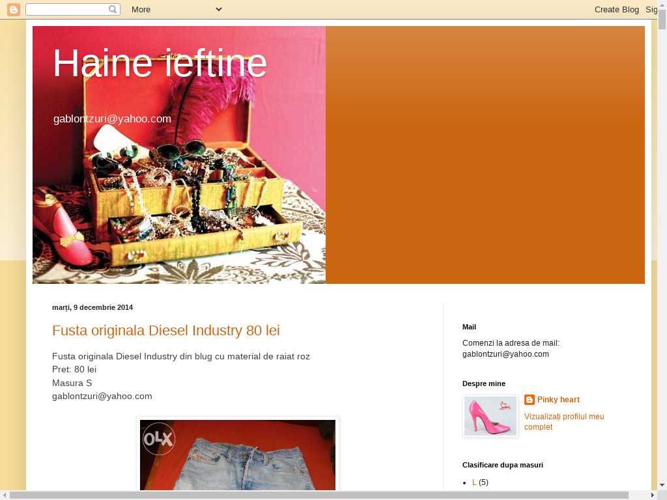
Task: Click the scroll down arrow
Action: click(x=662, y=485)
